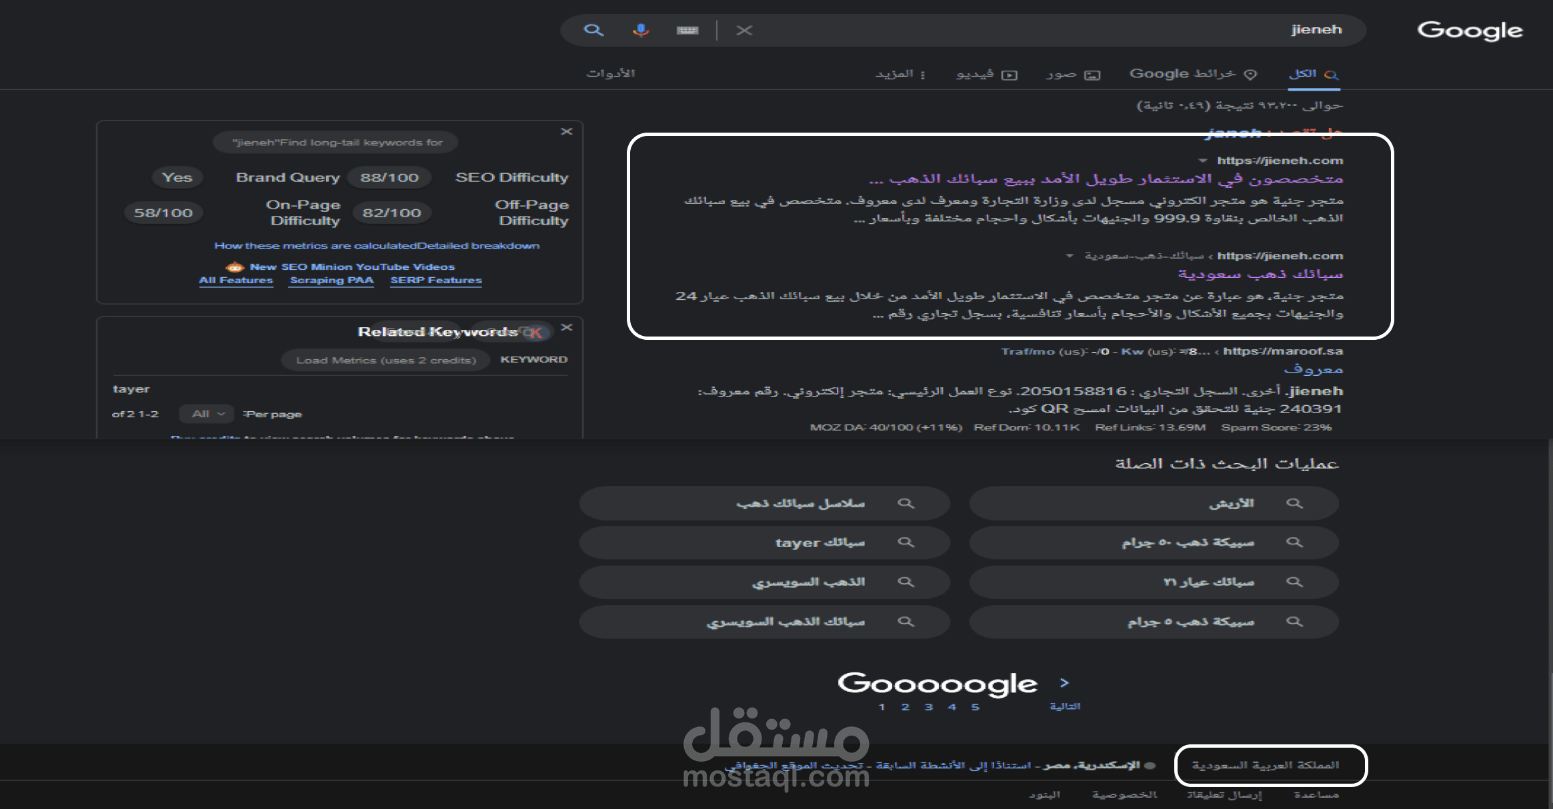The height and width of the screenshot is (809, 1553).
Task: Switch to the صور images tab
Action: (1072, 75)
